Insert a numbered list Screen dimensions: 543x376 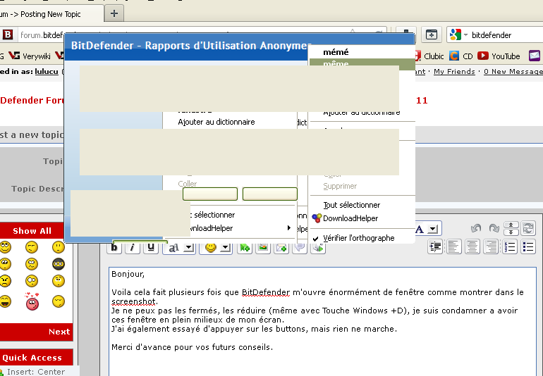(510, 247)
